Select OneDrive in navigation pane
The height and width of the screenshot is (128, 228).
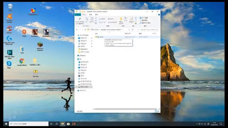[x=82, y=55]
